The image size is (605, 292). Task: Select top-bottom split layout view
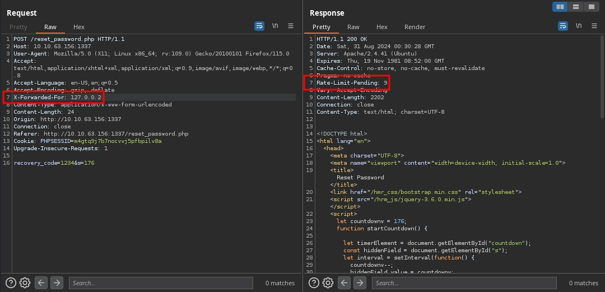(575, 7)
